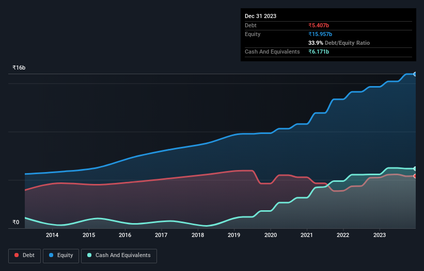Click the ₹6.171b cash value
The width and height of the screenshot is (424, 271).
coord(319,52)
